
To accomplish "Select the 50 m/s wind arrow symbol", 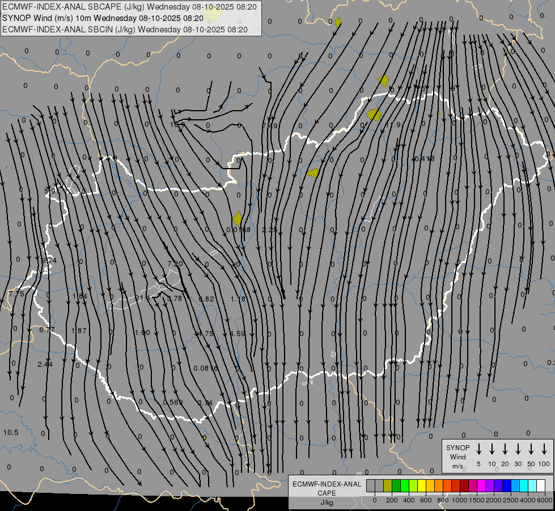I will tap(531, 449).
